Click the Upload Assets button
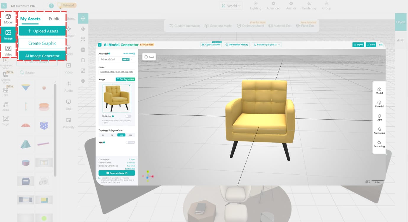This screenshot has width=408, height=222. point(42,31)
